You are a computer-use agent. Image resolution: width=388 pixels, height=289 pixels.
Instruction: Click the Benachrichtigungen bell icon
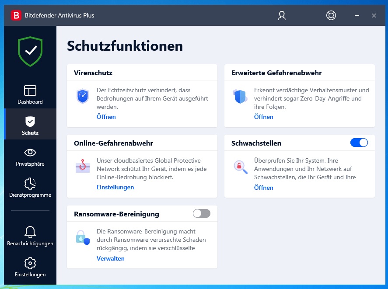[30, 232]
